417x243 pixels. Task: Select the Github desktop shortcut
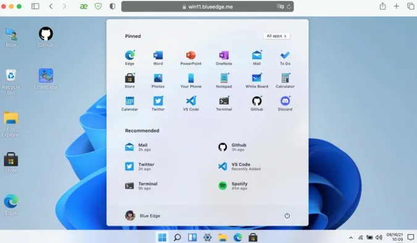point(46,37)
